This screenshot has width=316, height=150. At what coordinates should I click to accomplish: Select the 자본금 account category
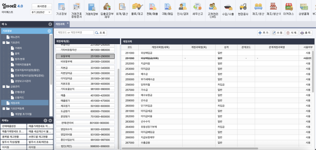pos(85,68)
